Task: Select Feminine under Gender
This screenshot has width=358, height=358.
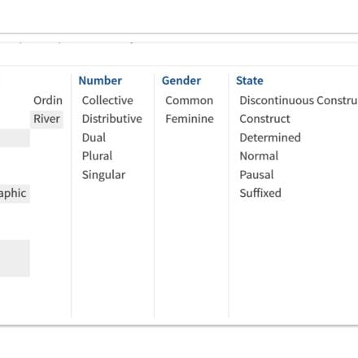Action: 190,119
